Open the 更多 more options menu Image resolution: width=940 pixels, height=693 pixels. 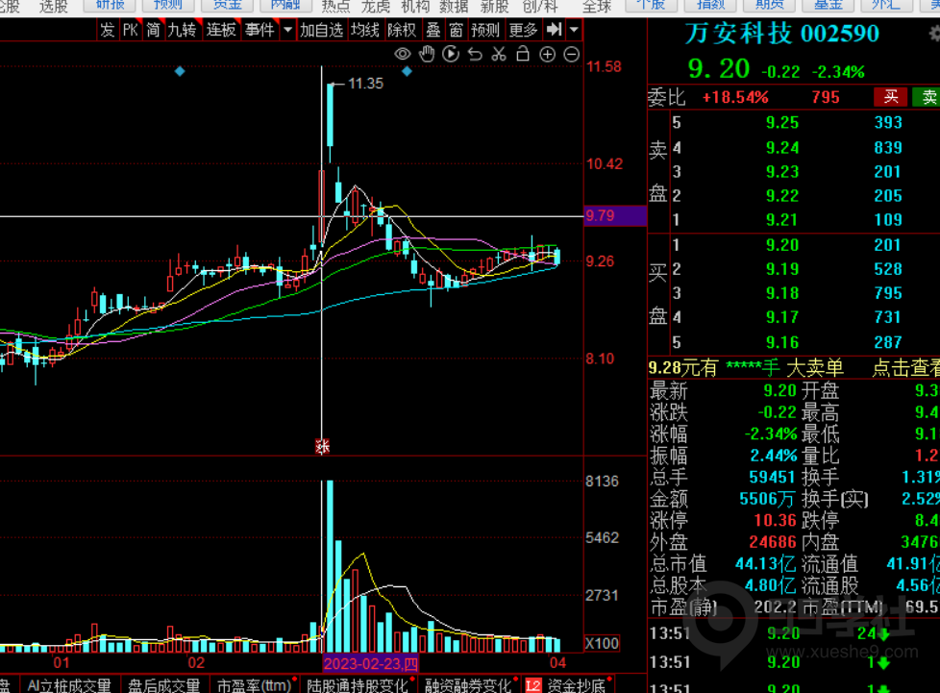coord(524,30)
